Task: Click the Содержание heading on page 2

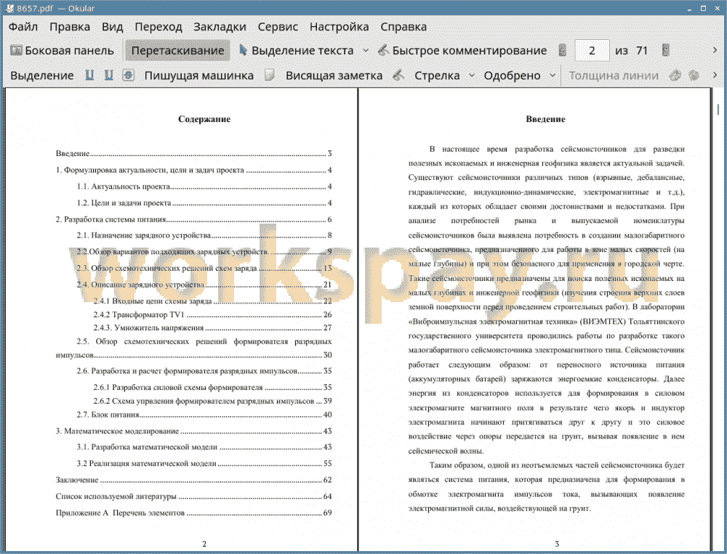Action: pyautogui.click(x=204, y=119)
